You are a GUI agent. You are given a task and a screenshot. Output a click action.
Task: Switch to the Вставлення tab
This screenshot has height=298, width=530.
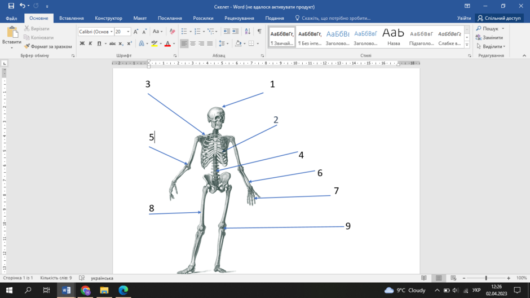(x=71, y=18)
